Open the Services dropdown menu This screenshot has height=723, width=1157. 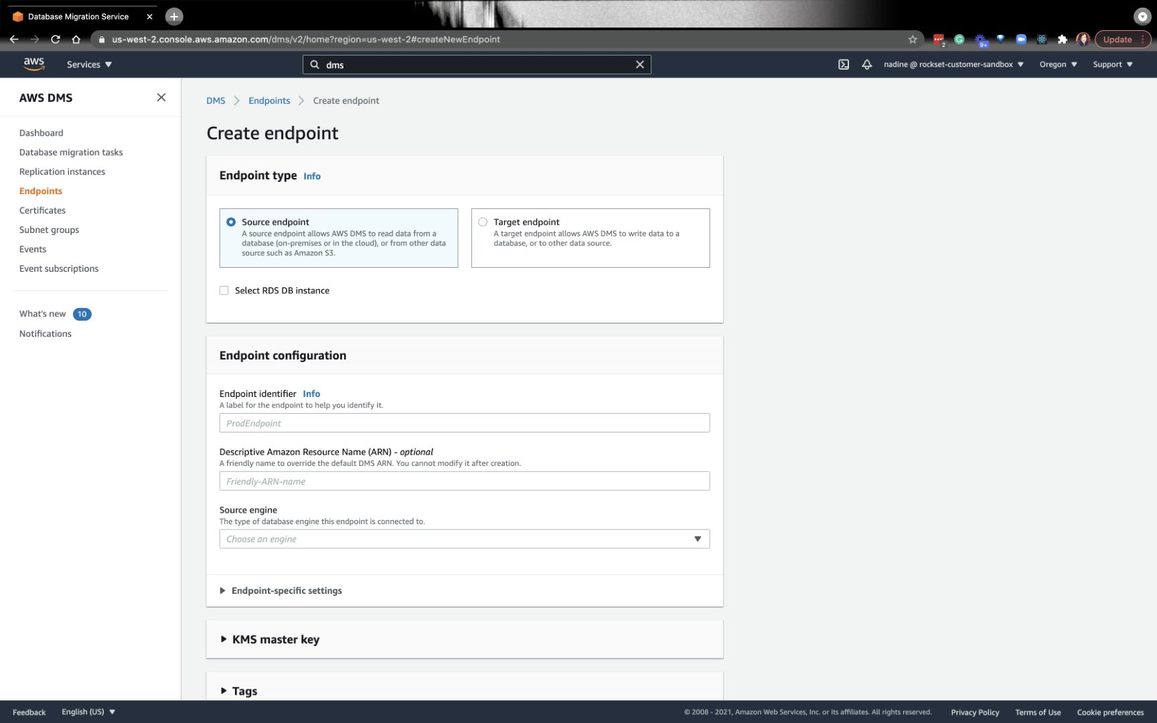(89, 64)
